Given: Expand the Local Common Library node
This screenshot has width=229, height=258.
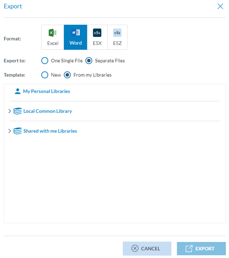Looking at the screenshot, I should pos(10,111).
